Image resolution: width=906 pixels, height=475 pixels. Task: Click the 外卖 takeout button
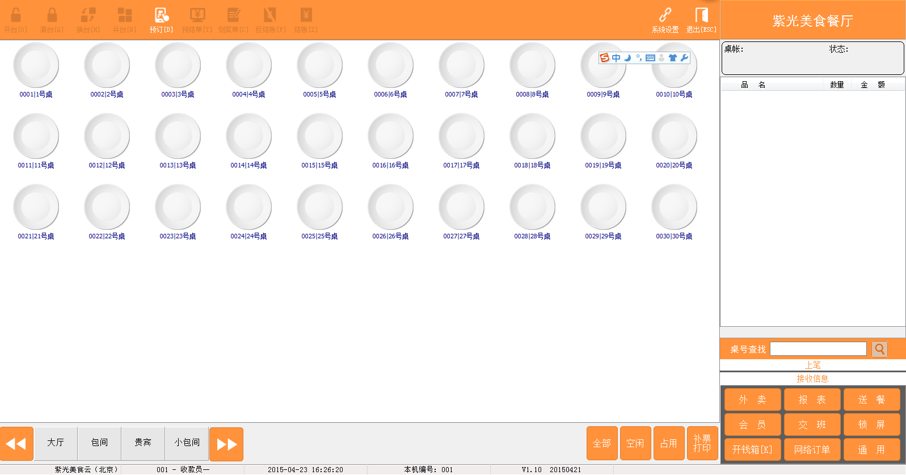tap(752, 400)
